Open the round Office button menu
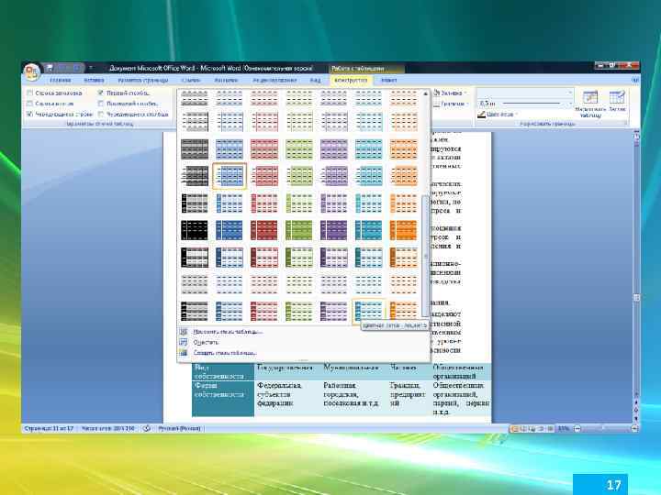 (31, 71)
